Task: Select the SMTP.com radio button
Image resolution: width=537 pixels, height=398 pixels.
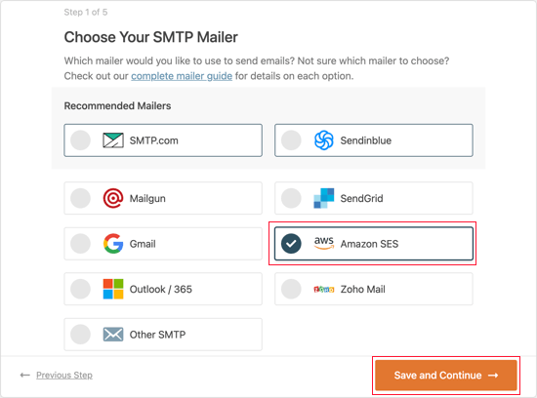Action: tap(80, 140)
